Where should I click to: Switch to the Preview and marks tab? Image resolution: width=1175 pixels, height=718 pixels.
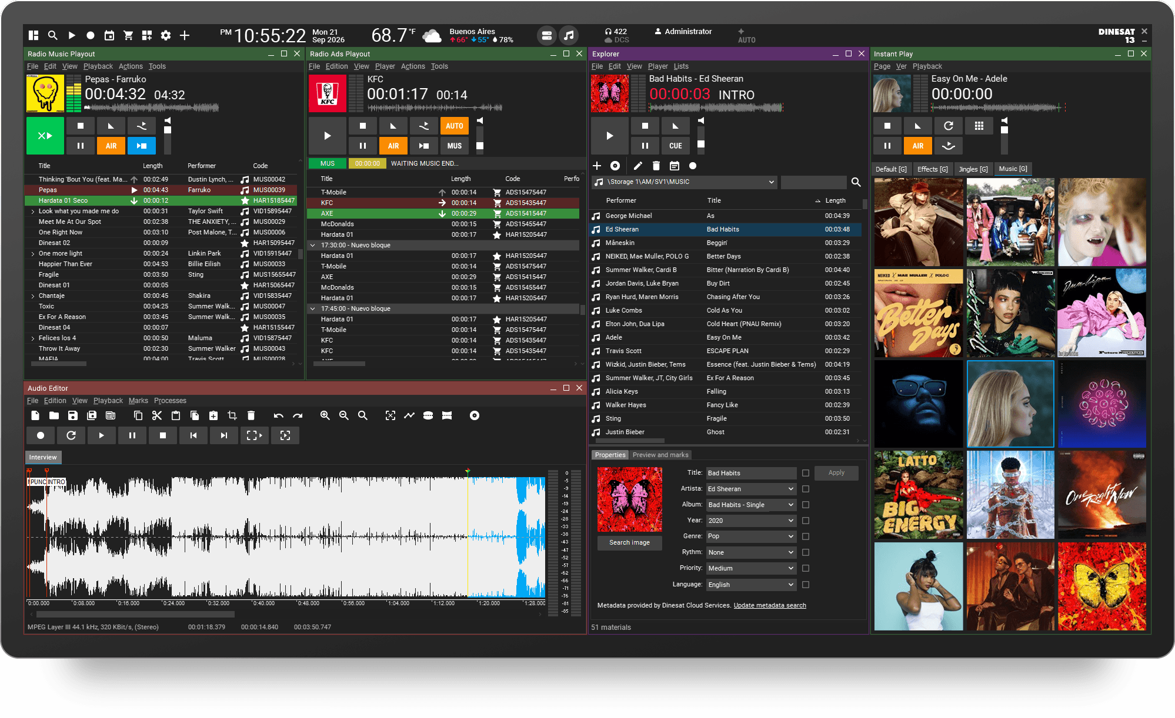pos(660,455)
